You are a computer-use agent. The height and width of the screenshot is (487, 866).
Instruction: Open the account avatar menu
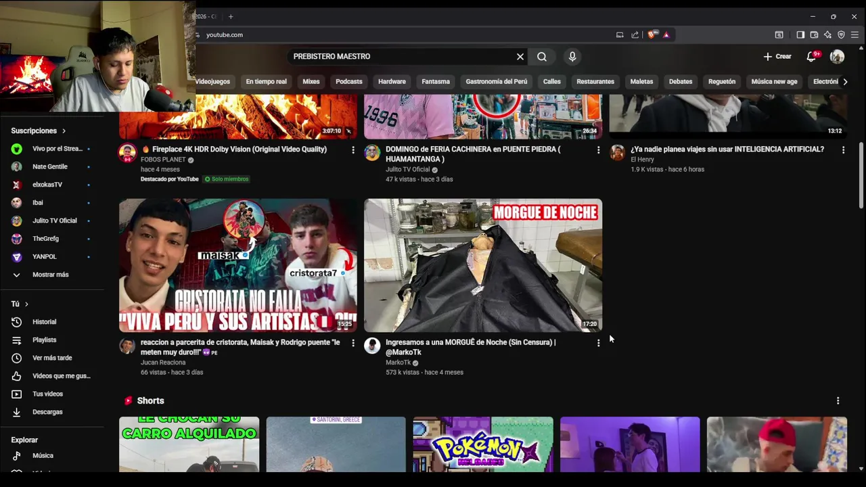(x=837, y=57)
